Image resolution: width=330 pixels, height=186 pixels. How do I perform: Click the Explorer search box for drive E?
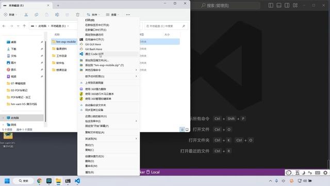[166, 26]
